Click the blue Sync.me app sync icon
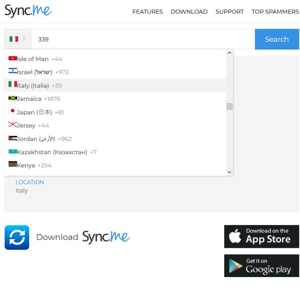The height and width of the screenshot is (287, 300). (17, 237)
